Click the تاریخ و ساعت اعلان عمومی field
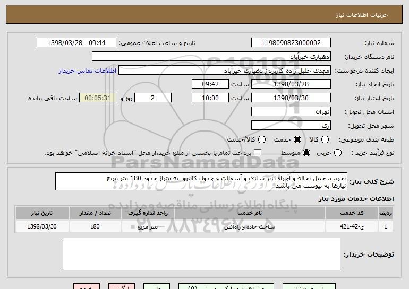The width and height of the screenshot is (409, 289). click(x=76, y=43)
